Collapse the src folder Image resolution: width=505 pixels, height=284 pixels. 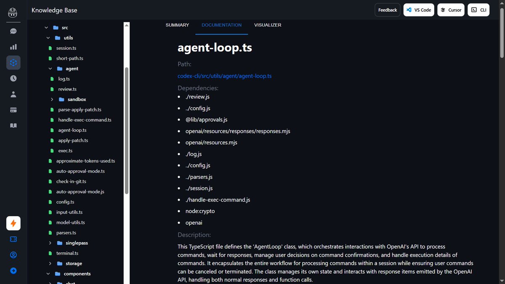click(x=46, y=27)
